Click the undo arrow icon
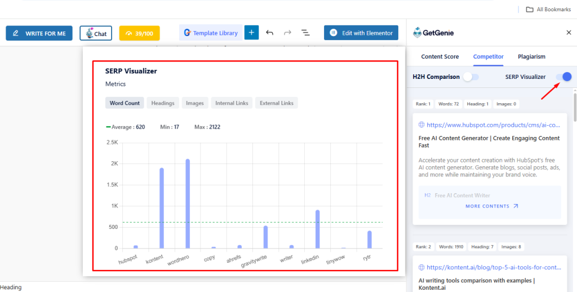The width and height of the screenshot is (577, 292). point(270,33)
